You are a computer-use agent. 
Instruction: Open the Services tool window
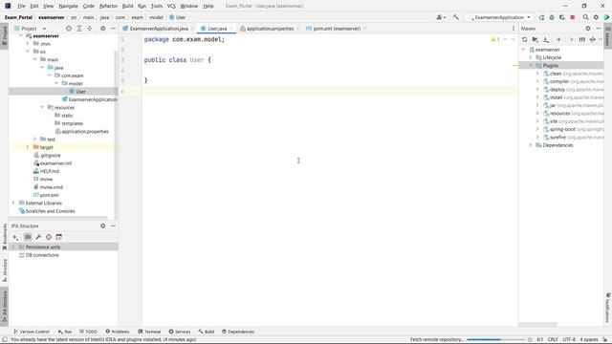tap(179, 332)
